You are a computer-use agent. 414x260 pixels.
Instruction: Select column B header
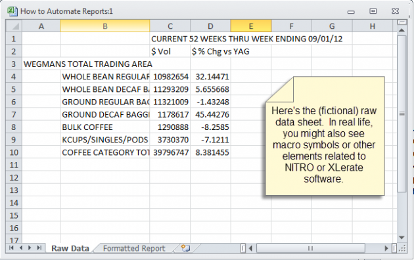coord(105,26)
